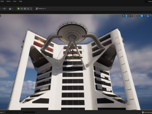Open the Cmd console type dropdown
Screen dimensions: 152x114
click(2, 112)
